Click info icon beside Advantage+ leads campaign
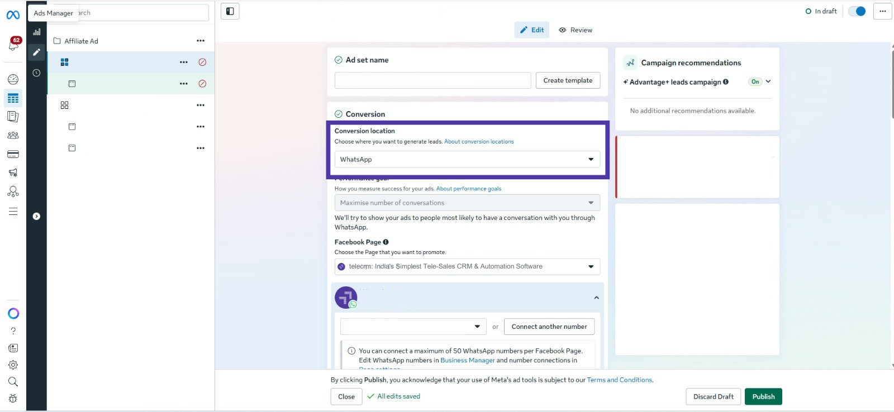 click(726, 82)
